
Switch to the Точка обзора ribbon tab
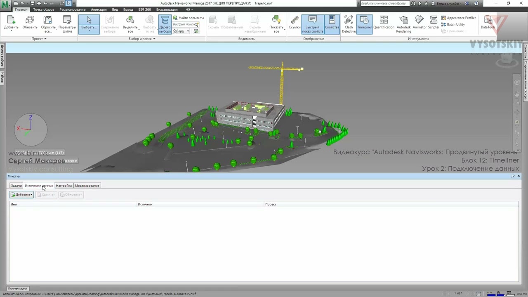tap(43, 9)
